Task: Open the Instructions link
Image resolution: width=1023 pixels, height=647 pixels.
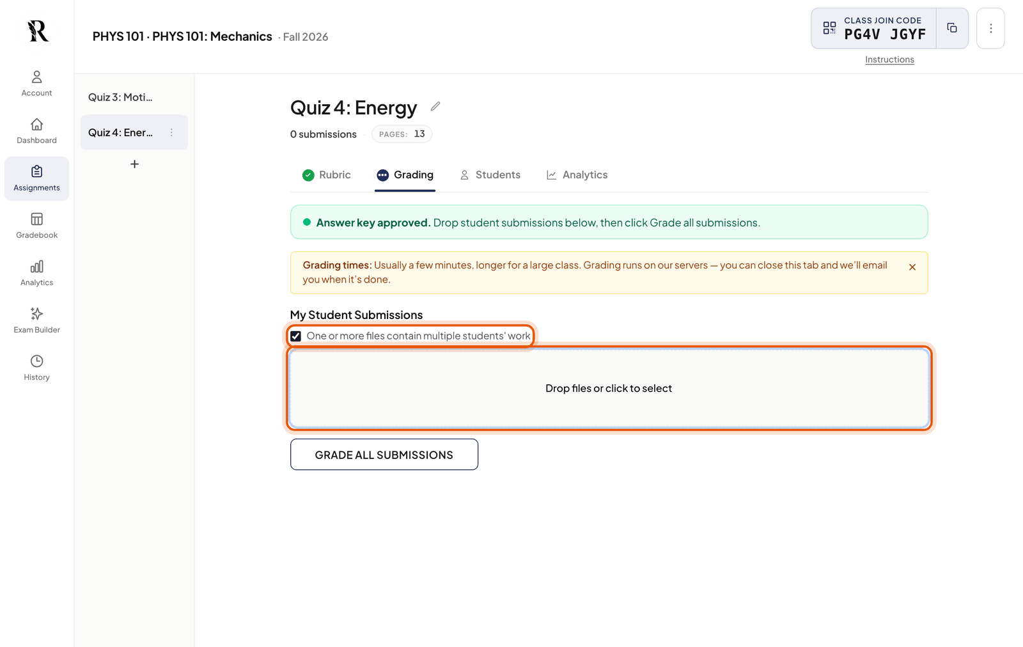Action: point(889,59)
